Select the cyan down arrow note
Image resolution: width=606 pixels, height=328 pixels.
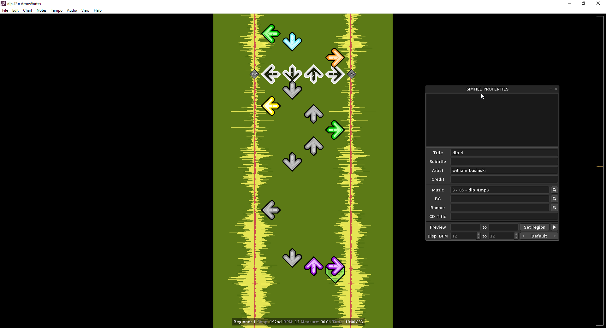(x=292, y=41)
